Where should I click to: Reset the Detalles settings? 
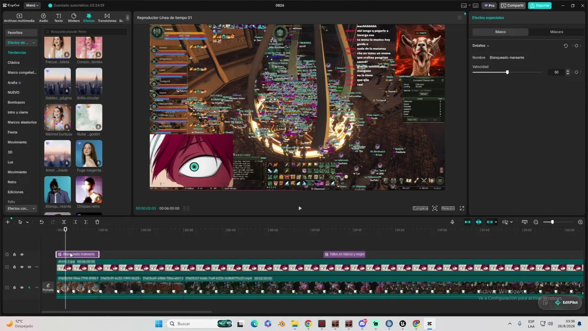[565, 46]
